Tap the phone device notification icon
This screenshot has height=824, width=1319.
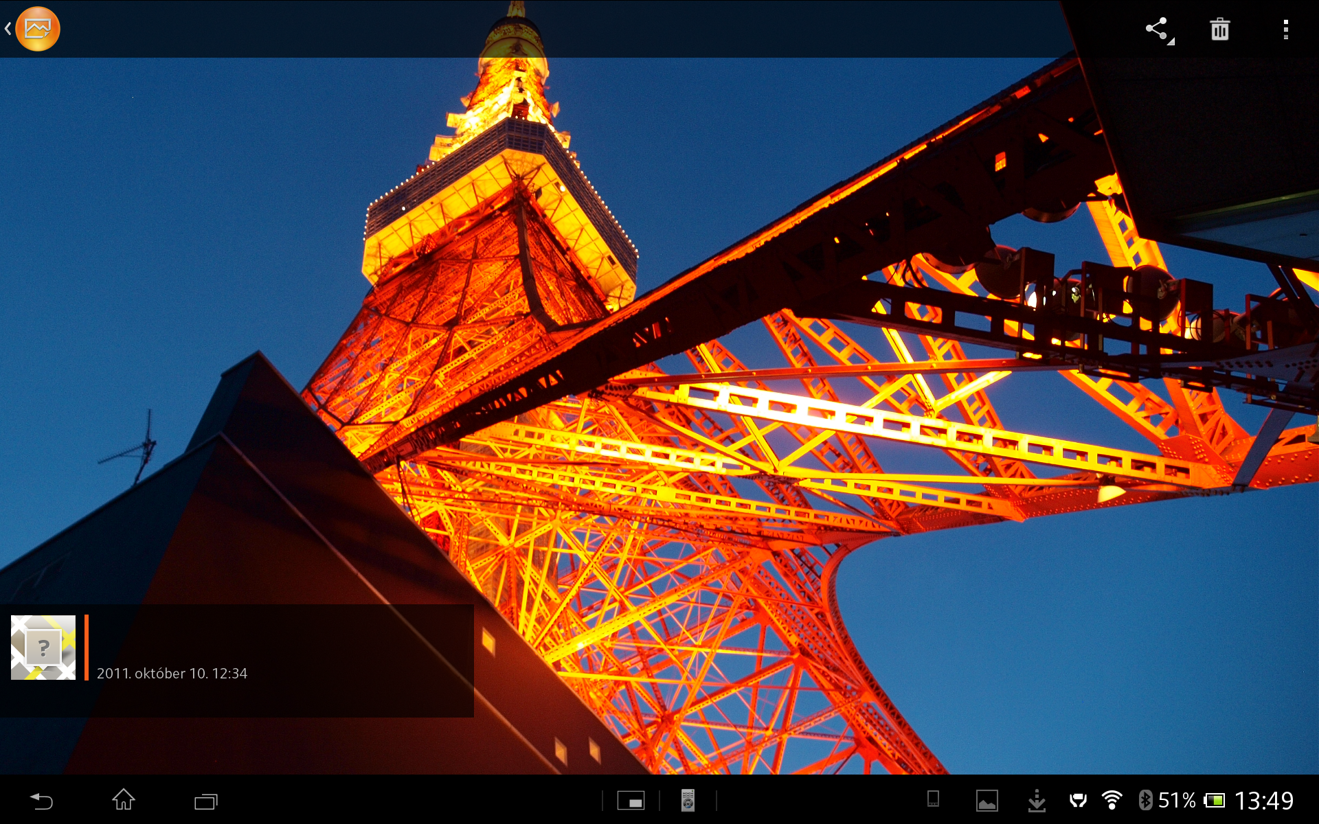pyautogui.click(x=933, y=799)
